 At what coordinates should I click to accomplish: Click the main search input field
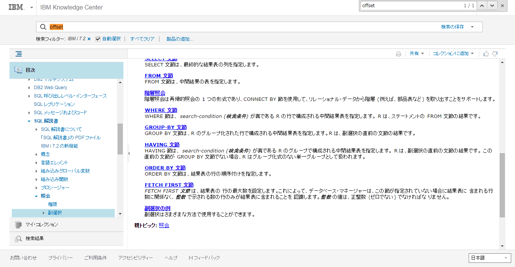pyautogui.click(x=243, y=27)
